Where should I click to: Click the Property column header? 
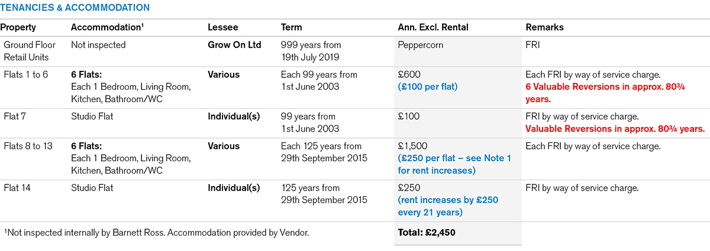(x=18, y=27)
